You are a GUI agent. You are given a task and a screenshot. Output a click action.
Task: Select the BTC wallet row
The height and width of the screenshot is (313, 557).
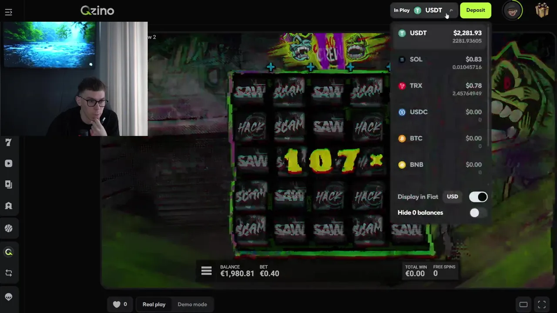click(440, 142)
